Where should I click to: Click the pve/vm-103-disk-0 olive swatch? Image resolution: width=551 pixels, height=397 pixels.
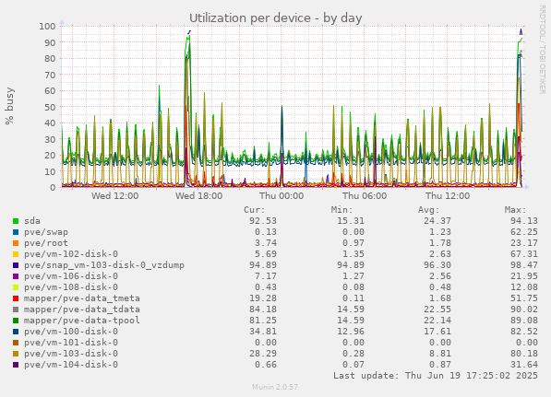click(16, 354)
